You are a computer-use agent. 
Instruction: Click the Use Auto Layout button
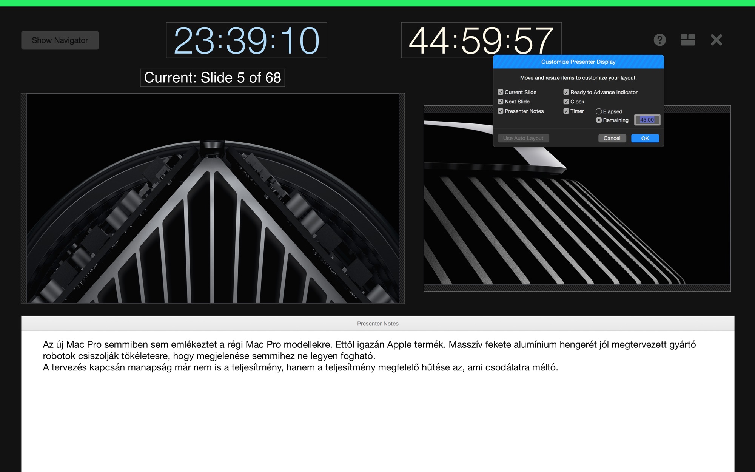[523, 138]
